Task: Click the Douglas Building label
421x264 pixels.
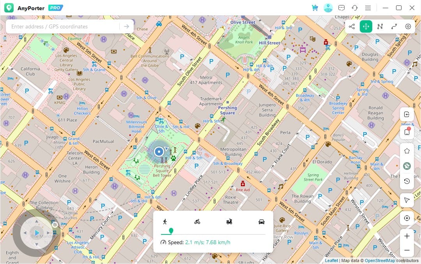Action: pyautogui.click(x=370, y=57)
